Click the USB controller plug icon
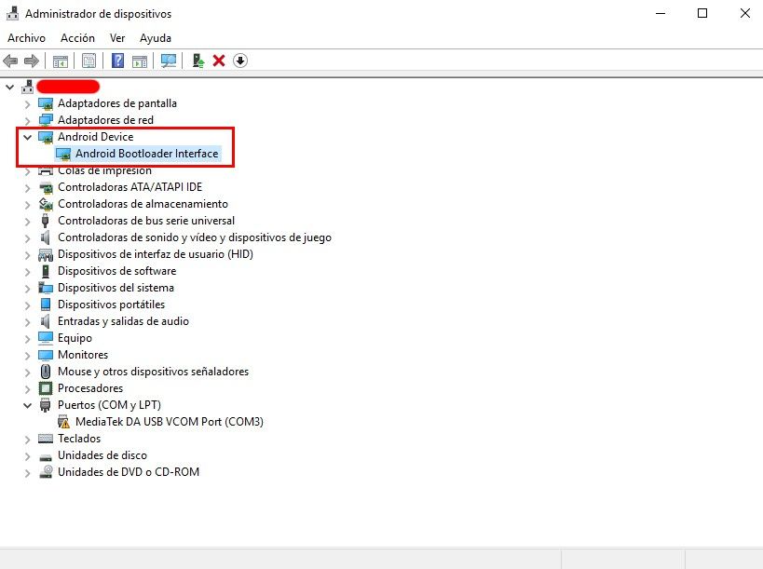This screenshot has height=569, width=763. (x=46, y=221)
